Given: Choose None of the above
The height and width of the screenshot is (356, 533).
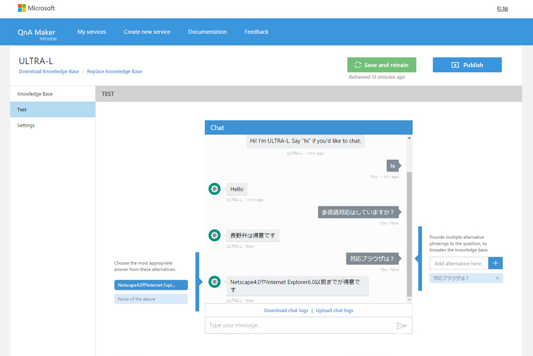Looking at the screenshot, I should (x=151, y=299).
